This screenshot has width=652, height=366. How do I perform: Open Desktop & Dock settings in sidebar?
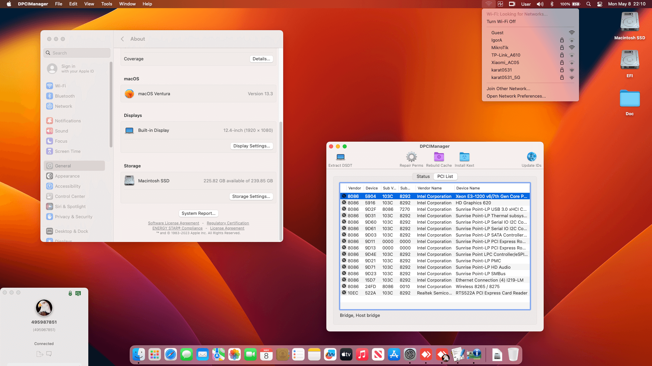click(75, 231)
